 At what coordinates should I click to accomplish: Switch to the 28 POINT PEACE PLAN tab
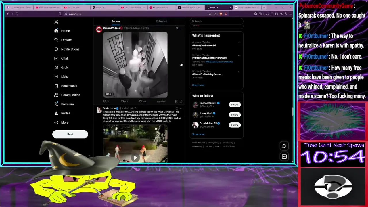[191, 7]
